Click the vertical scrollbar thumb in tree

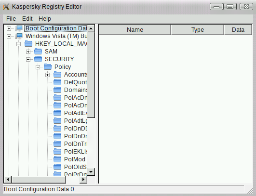91,75
